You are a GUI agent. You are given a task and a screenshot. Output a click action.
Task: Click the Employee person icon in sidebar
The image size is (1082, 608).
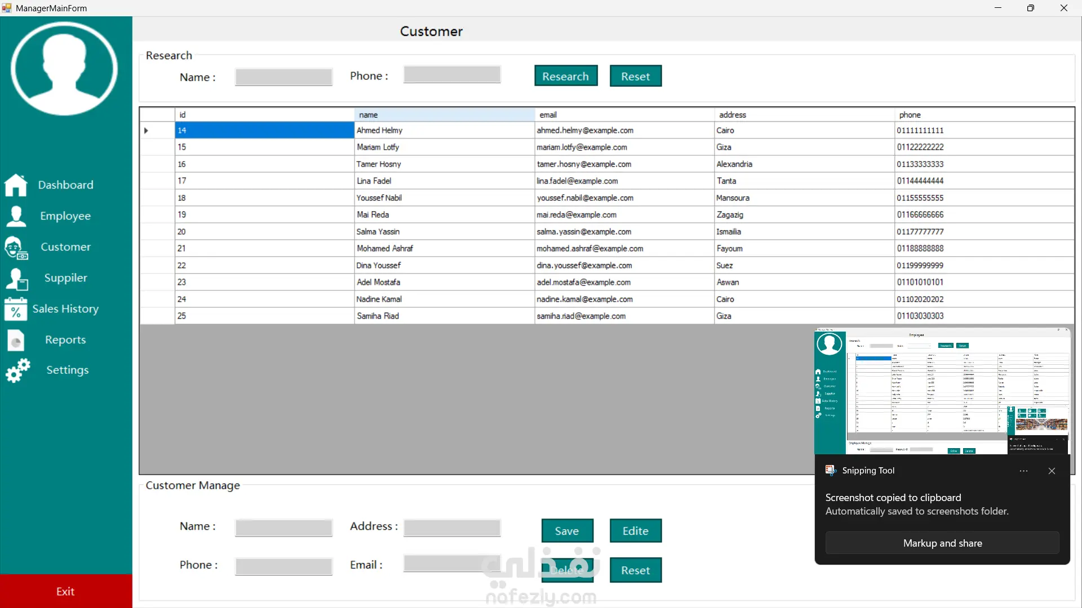(x=16, y=216)
